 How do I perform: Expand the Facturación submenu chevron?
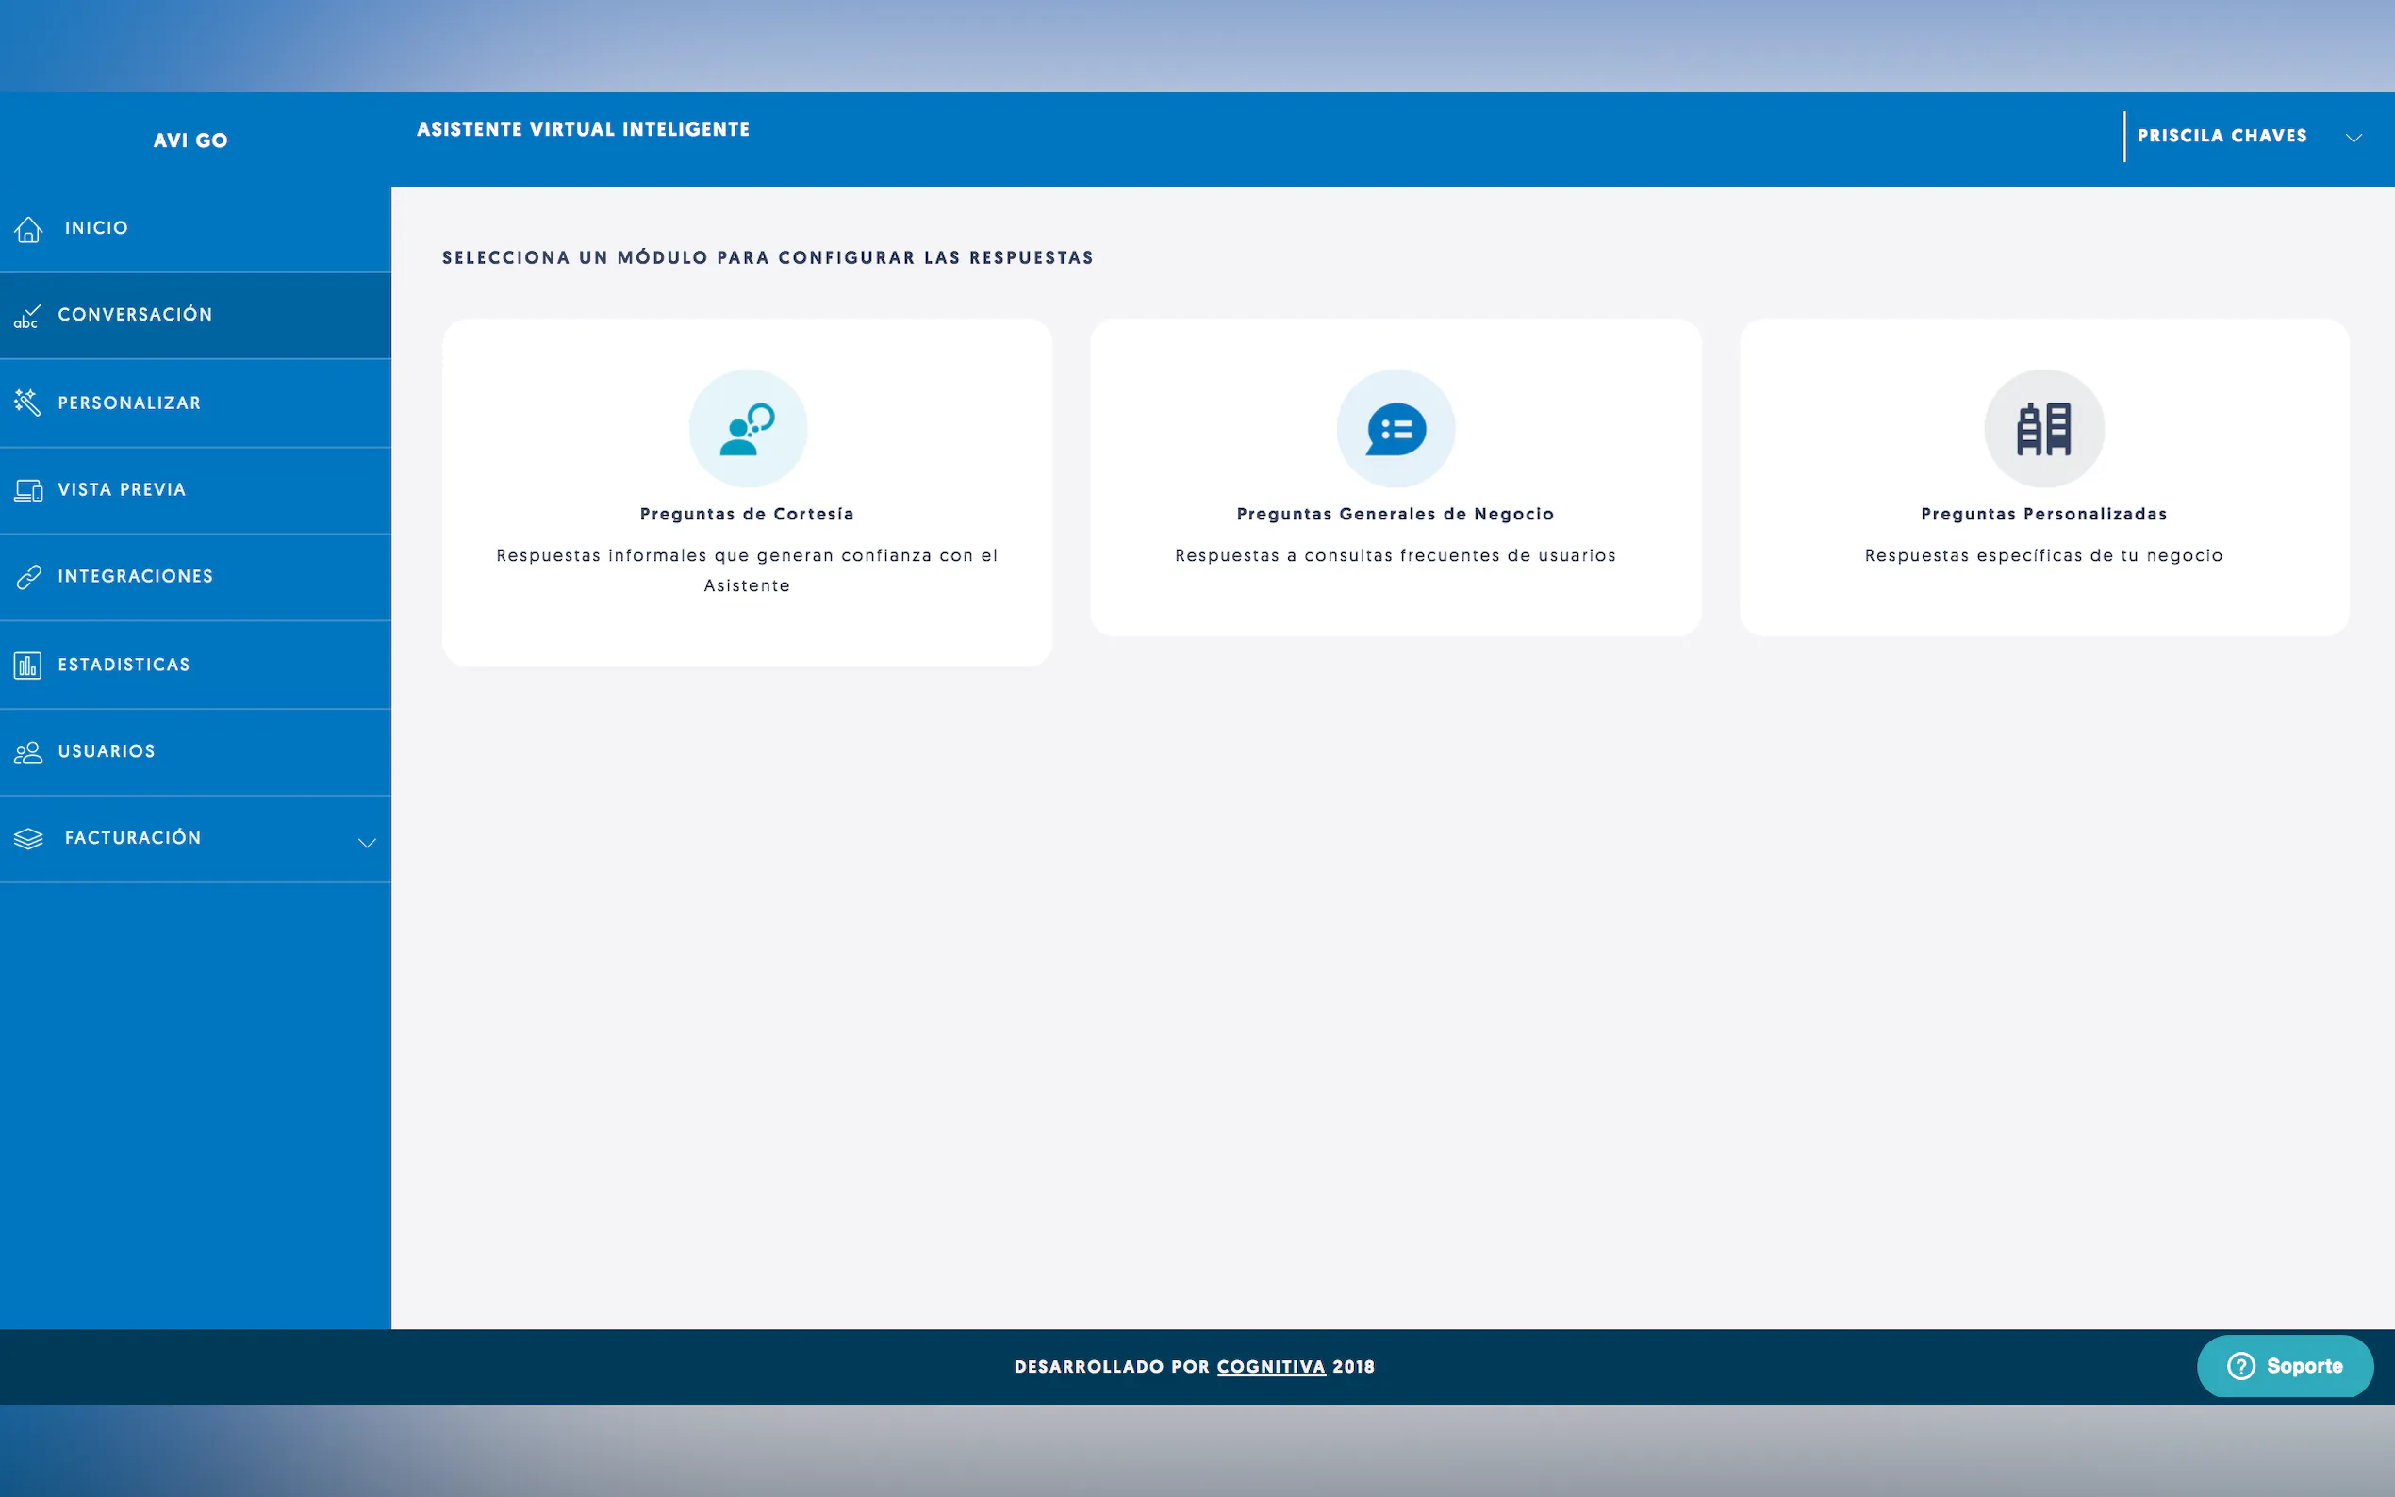[x=367, y=843]
